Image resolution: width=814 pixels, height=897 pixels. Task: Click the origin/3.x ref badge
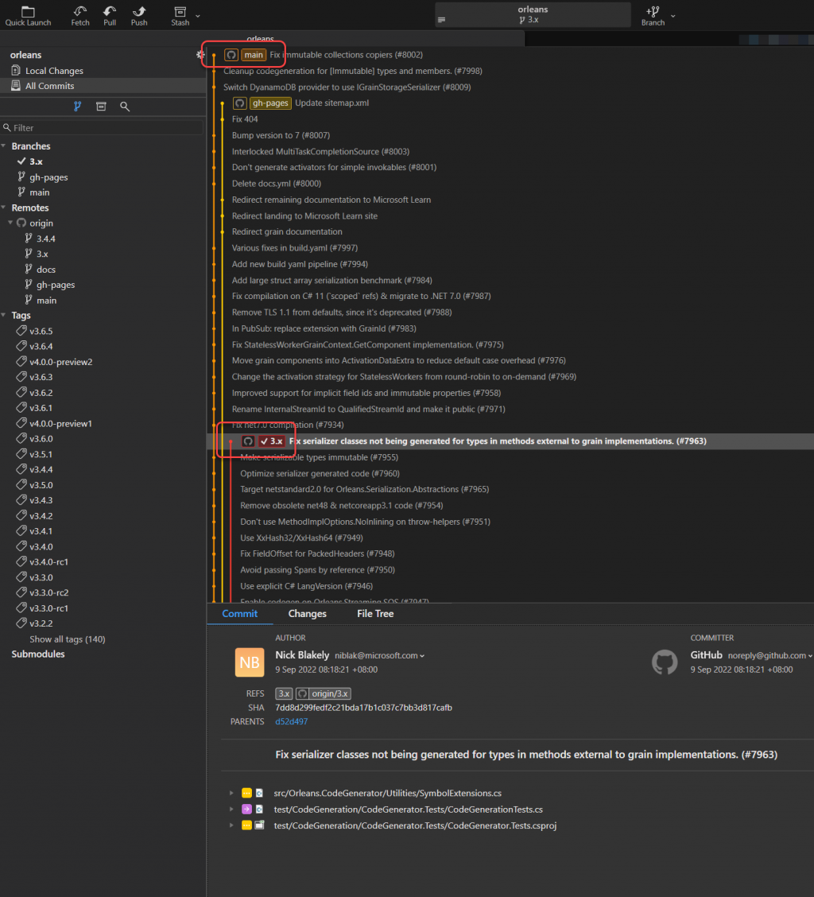(x=324, y=693)
